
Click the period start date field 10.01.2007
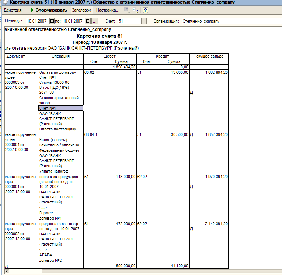(x=38, y=21)
